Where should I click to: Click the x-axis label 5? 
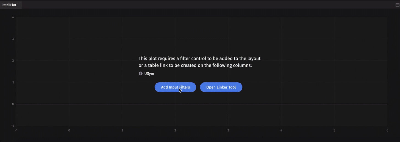click(334, 130)
